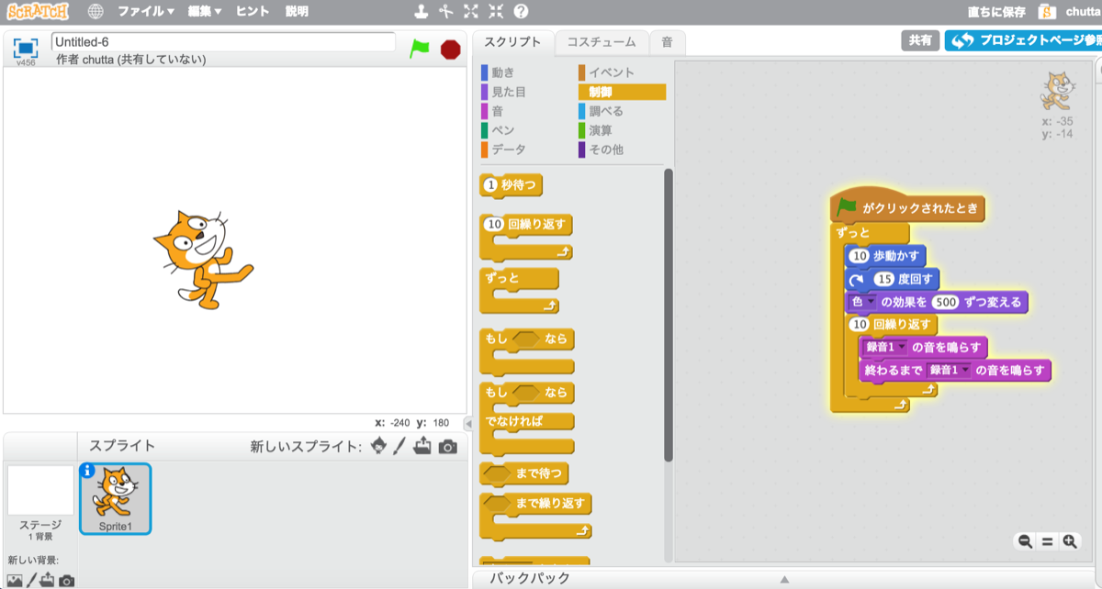
Task: Open Sprite1's info with the i icon
Action: 87,472
